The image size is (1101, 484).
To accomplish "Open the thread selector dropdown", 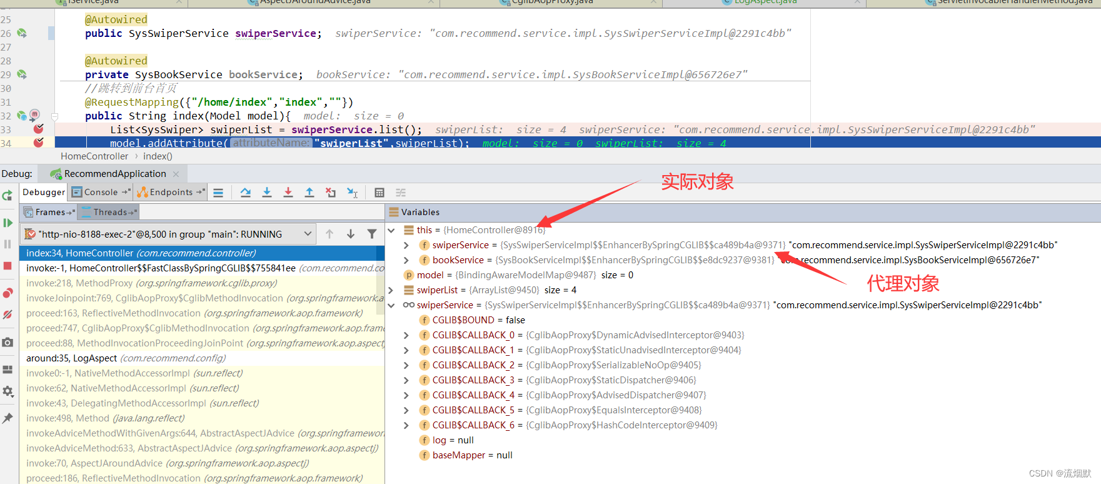I will (168, 234).
